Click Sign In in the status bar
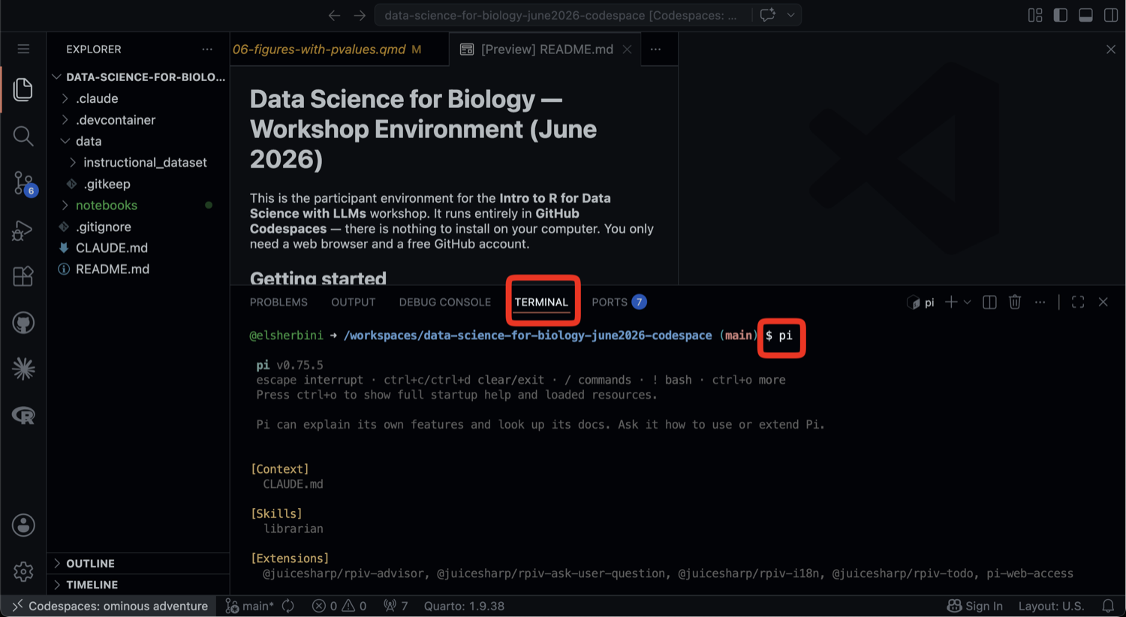The width and height of the screenshot is (1126, 617). pos(975,606)
